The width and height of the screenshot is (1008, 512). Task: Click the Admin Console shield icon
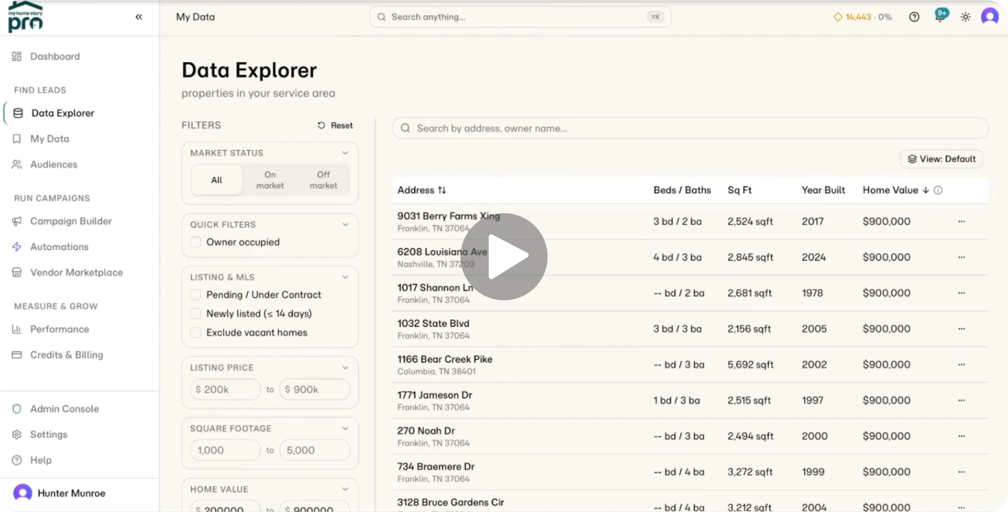click(17, 409)
